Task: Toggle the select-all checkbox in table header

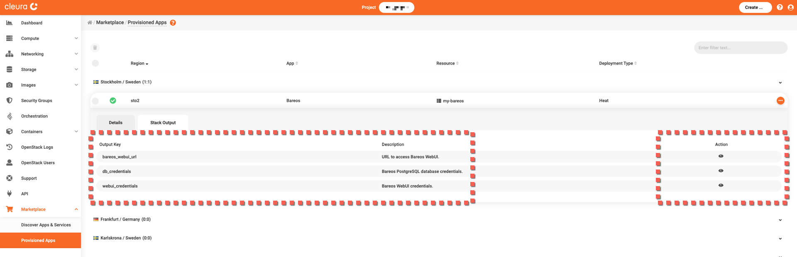Action: tap(95, 63)
